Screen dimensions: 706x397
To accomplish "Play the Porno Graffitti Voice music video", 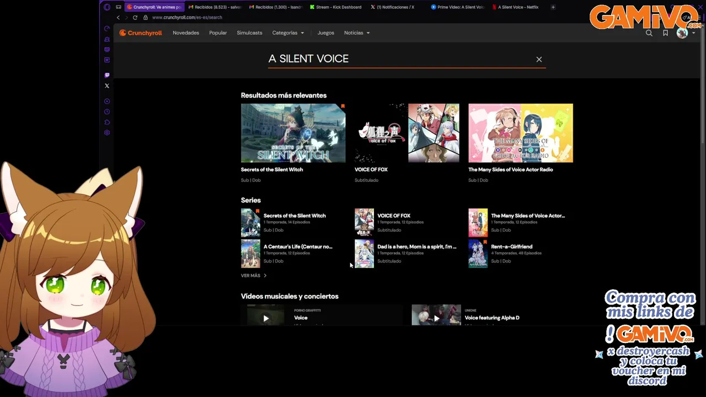I will coord(266,318).
